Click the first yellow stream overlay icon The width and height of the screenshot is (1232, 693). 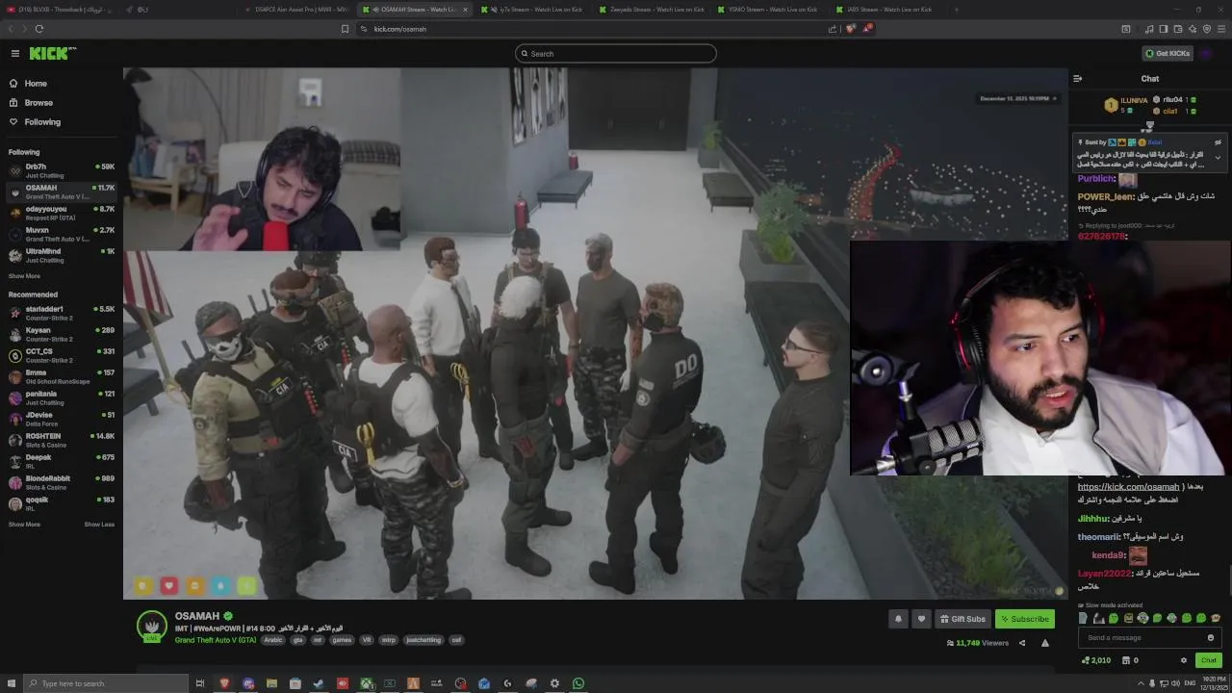(143, 585)
